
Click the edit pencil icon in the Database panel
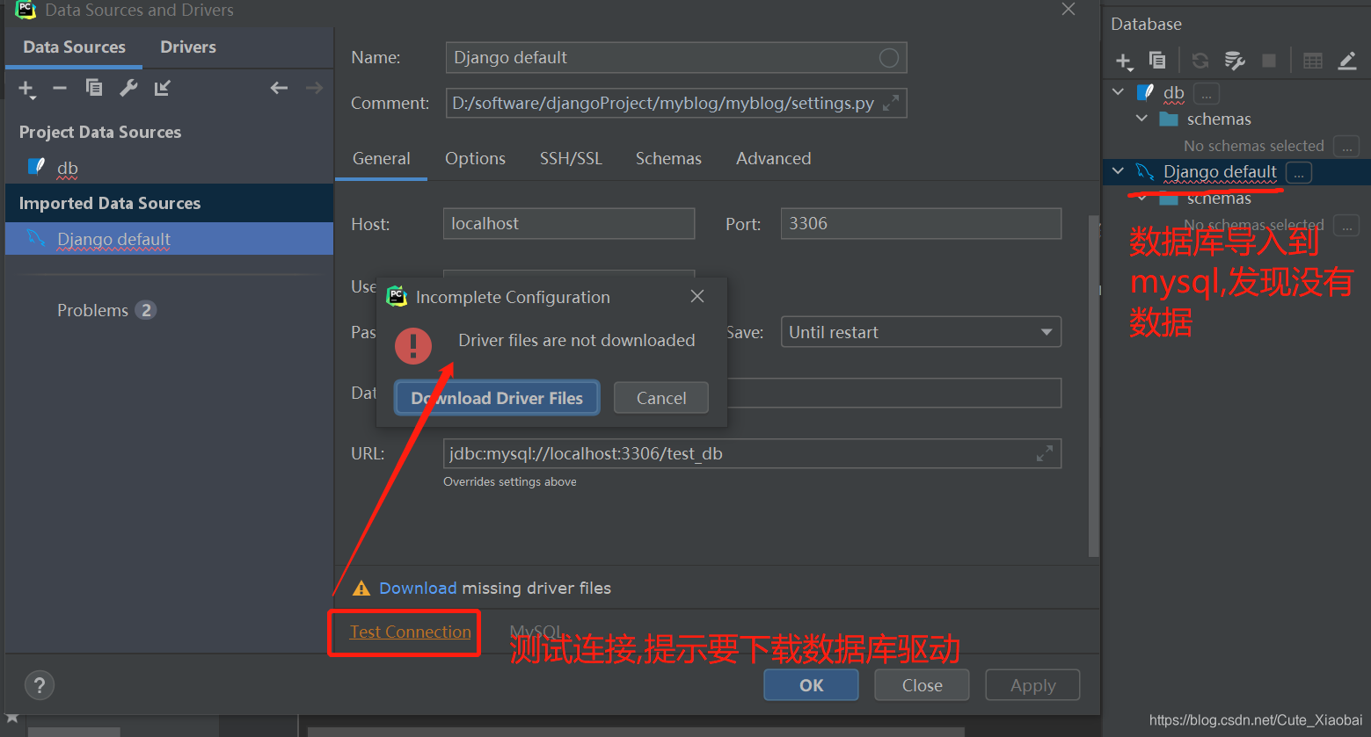tap(1347, 61)
